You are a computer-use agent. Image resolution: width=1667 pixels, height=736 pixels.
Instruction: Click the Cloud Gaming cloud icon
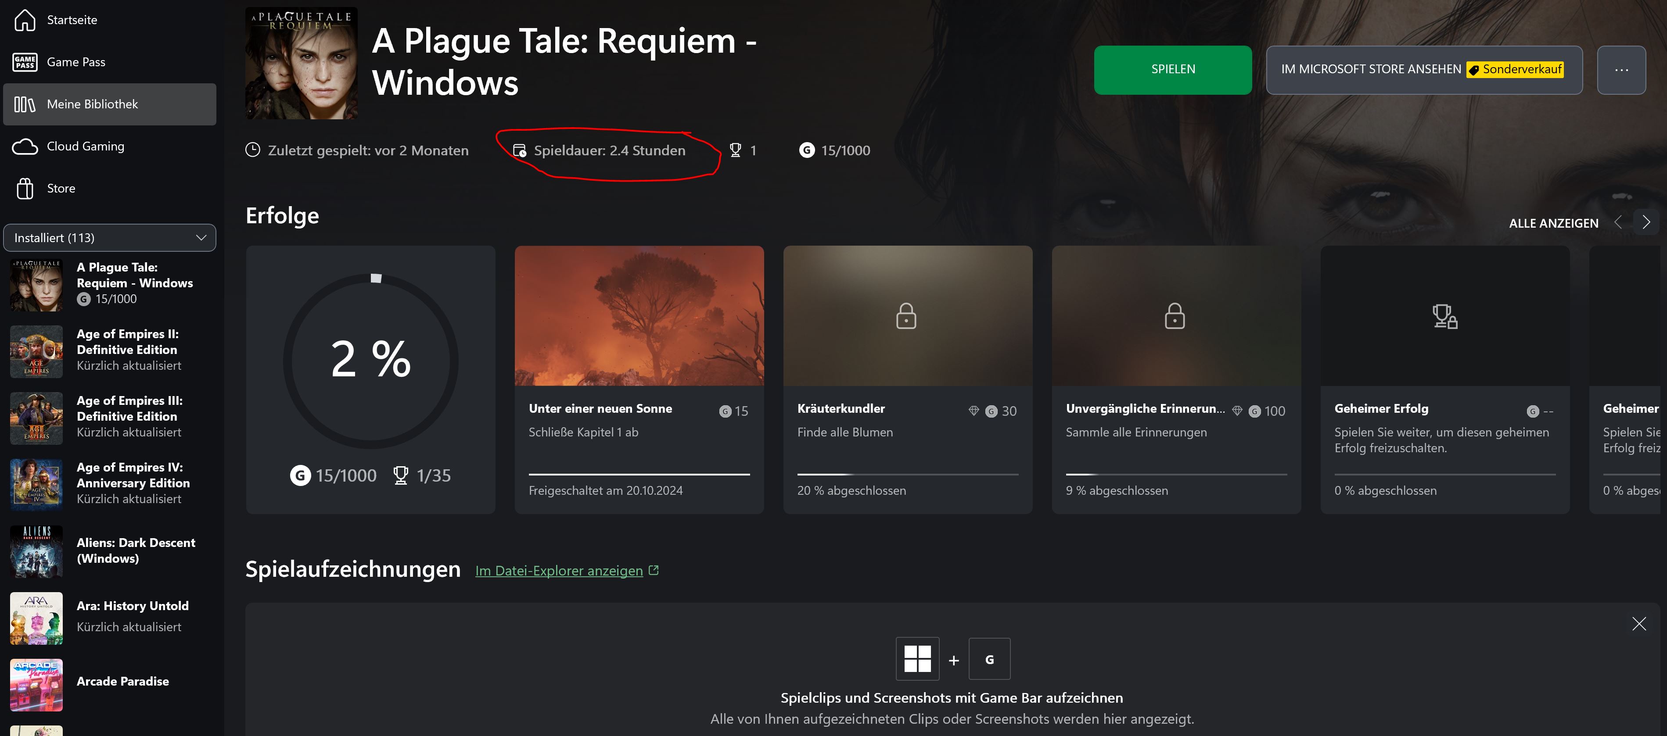(25, 147)
